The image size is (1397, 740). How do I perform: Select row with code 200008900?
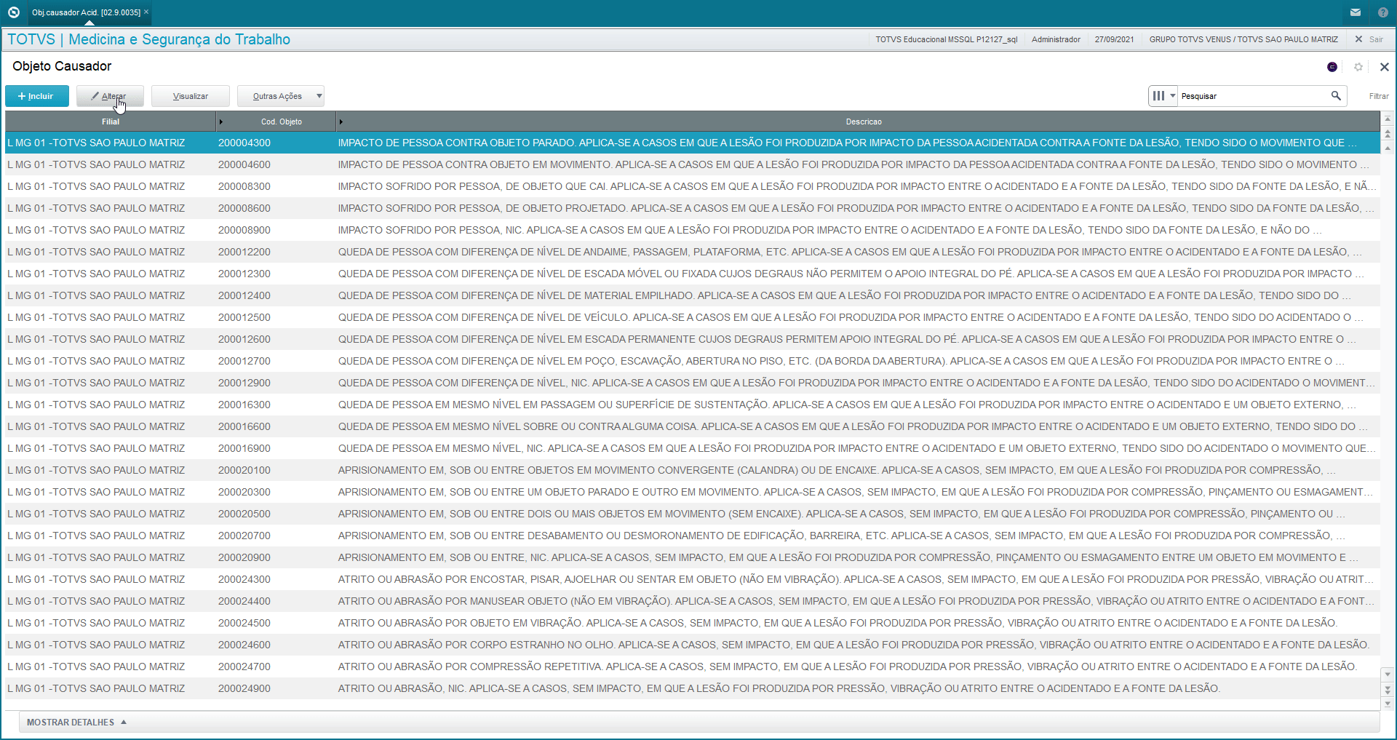point(692,230)
